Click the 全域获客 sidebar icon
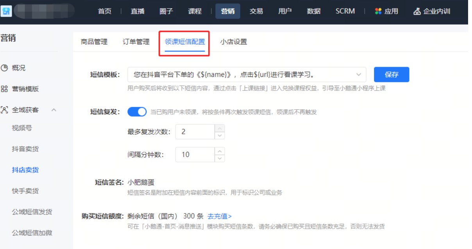This screenshot has width=472, height=249. pyautogui.click(x=4, y=110)
